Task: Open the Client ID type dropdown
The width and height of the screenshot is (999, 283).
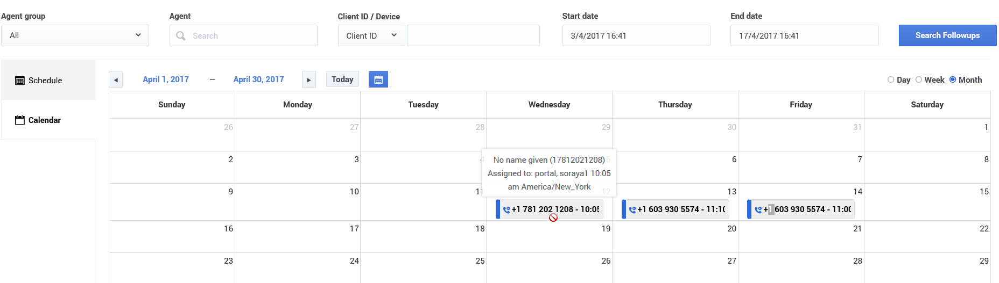Action: click(x=371, y=35)
